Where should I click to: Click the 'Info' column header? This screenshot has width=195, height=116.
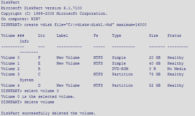point(24,41)
